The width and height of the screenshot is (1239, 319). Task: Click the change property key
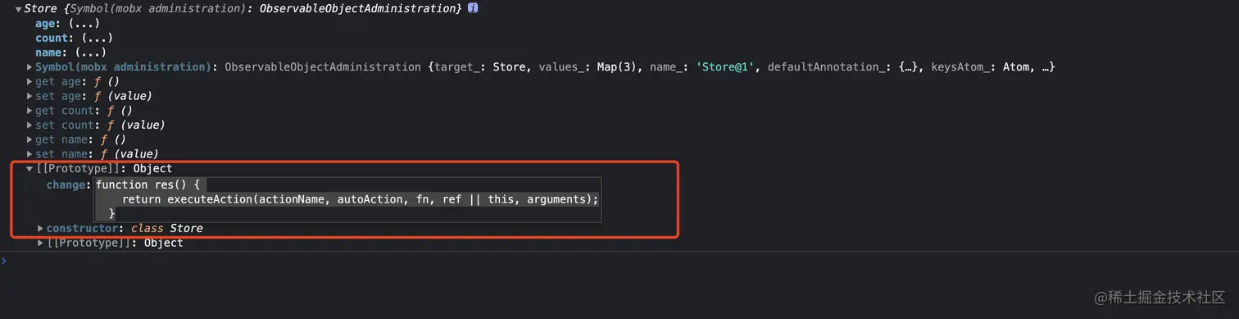66,185
